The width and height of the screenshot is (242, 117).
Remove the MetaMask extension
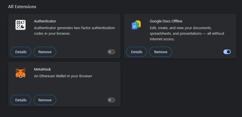pos(45,100)
